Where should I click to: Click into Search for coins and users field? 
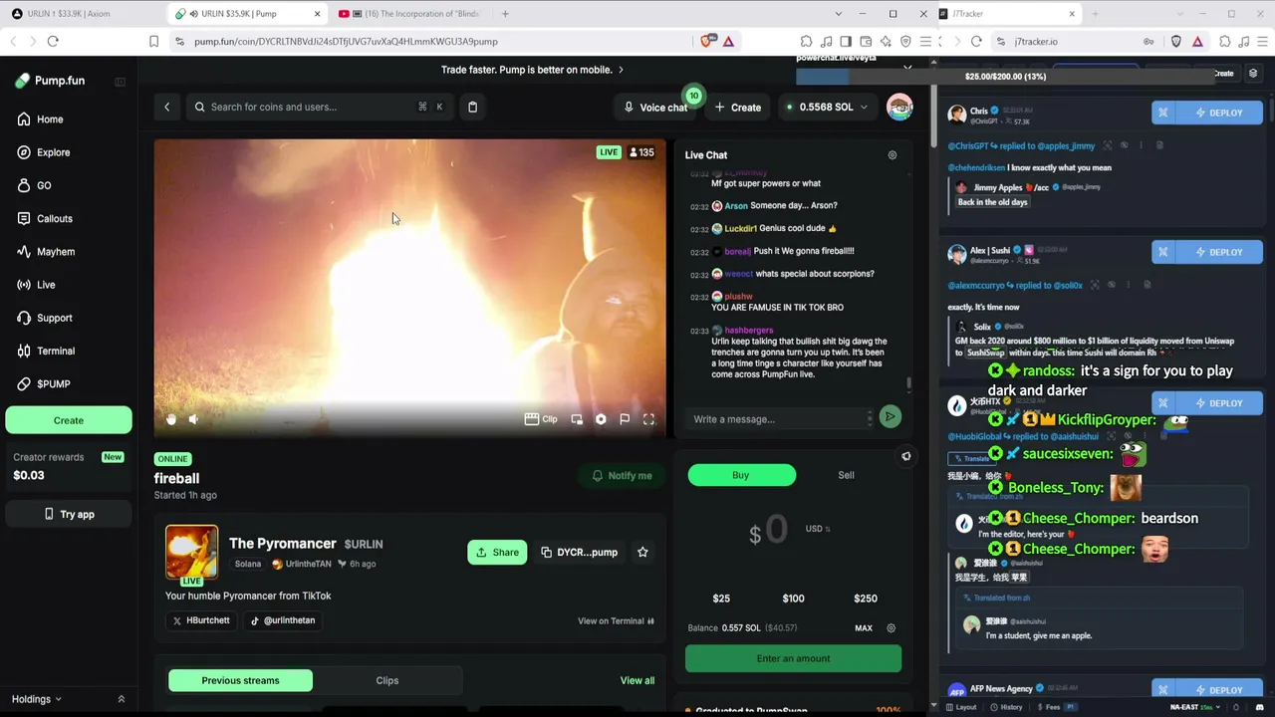[319, 108]
